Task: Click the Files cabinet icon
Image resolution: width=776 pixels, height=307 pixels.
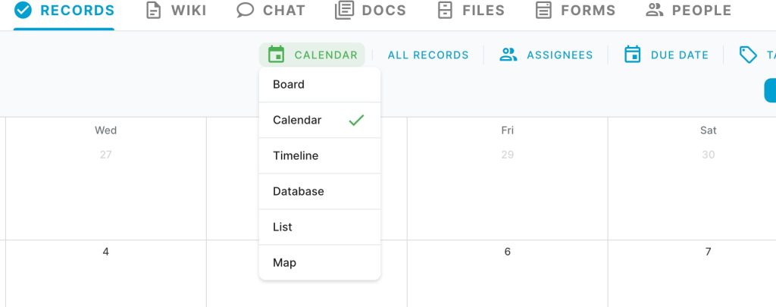Action: (445, 10)
